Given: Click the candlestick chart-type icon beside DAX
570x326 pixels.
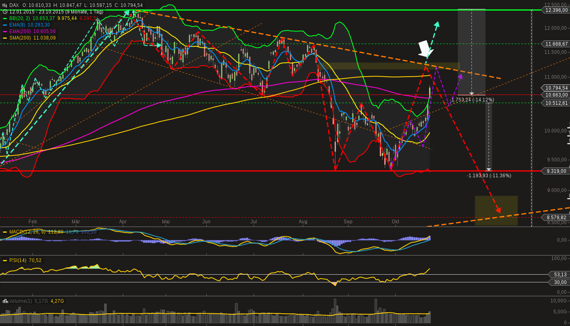Looking at the screenshot, I should (5, 5).
